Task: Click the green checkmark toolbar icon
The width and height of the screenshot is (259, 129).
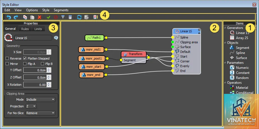Action: tap(48, 17)
